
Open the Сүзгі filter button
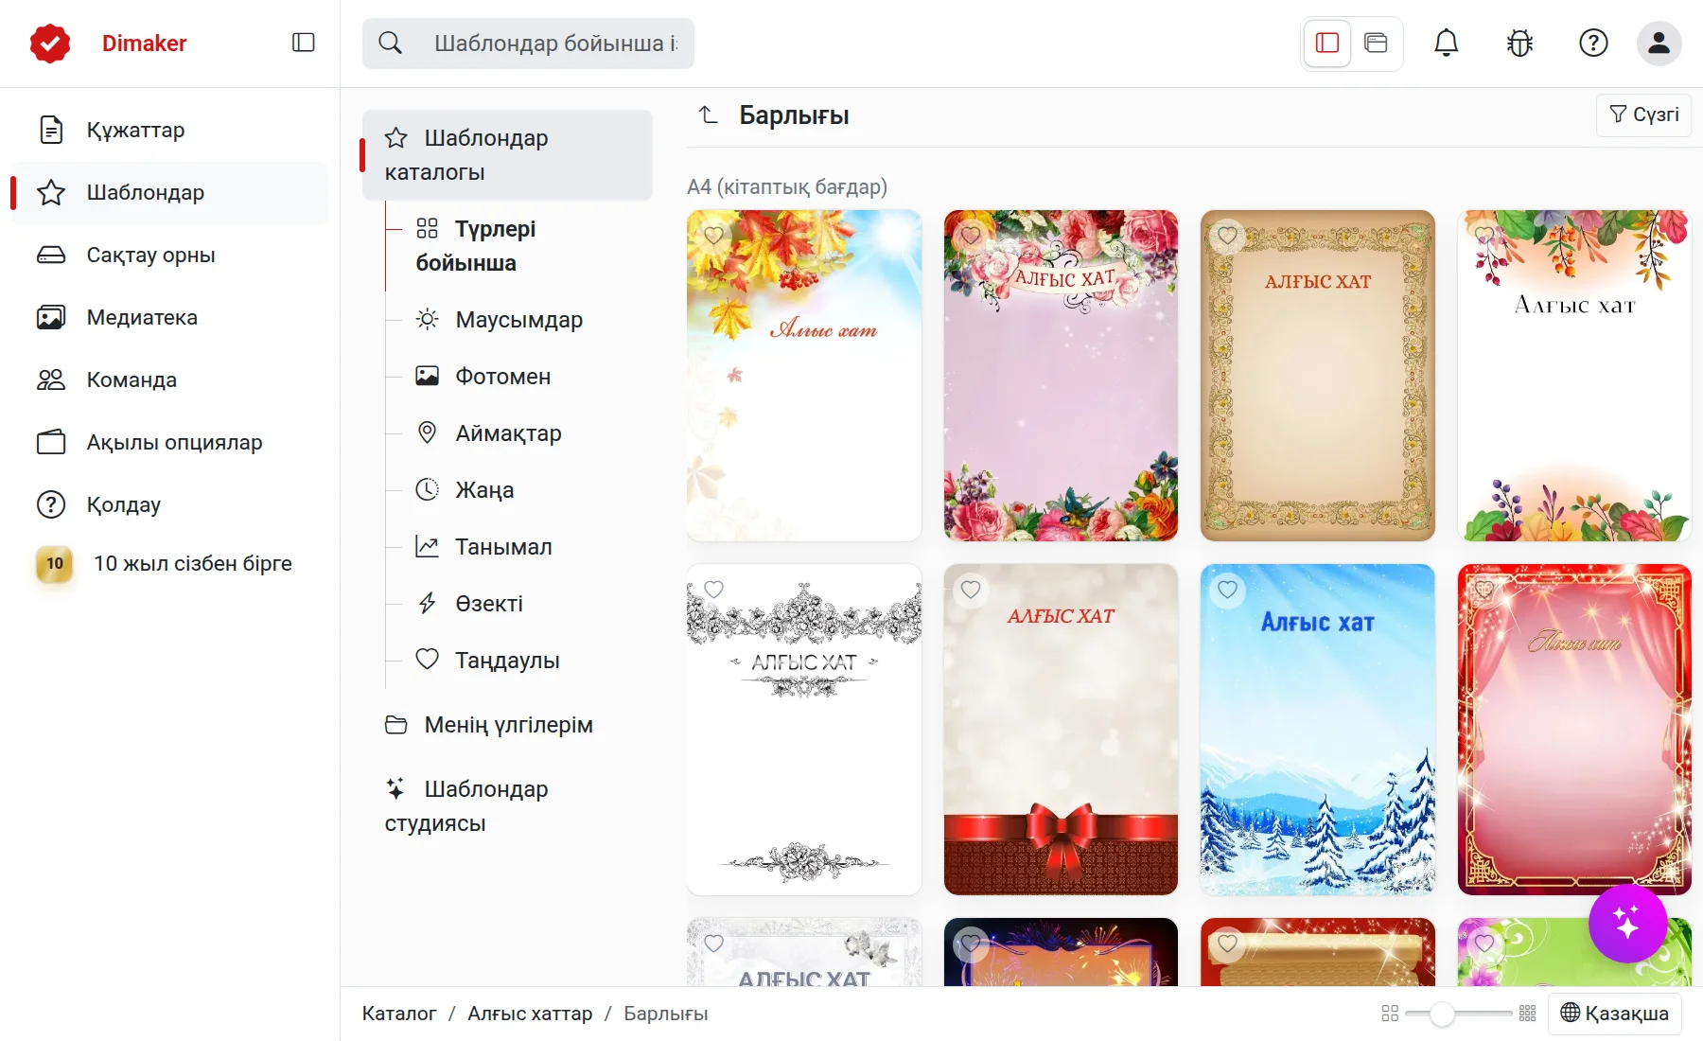click(1643, 115)
